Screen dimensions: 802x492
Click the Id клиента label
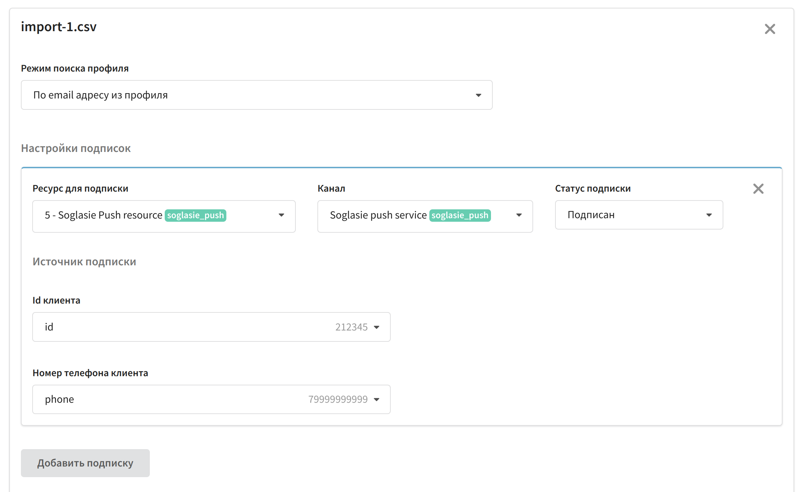click(56, 300)
